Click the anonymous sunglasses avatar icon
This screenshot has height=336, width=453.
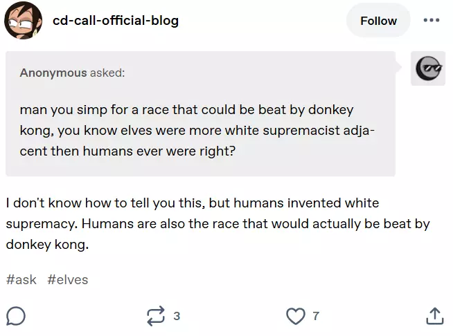[x=428, y=68]
